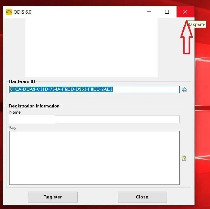
Task: Focus the Hardware ID field
Action: pos(94,89)
